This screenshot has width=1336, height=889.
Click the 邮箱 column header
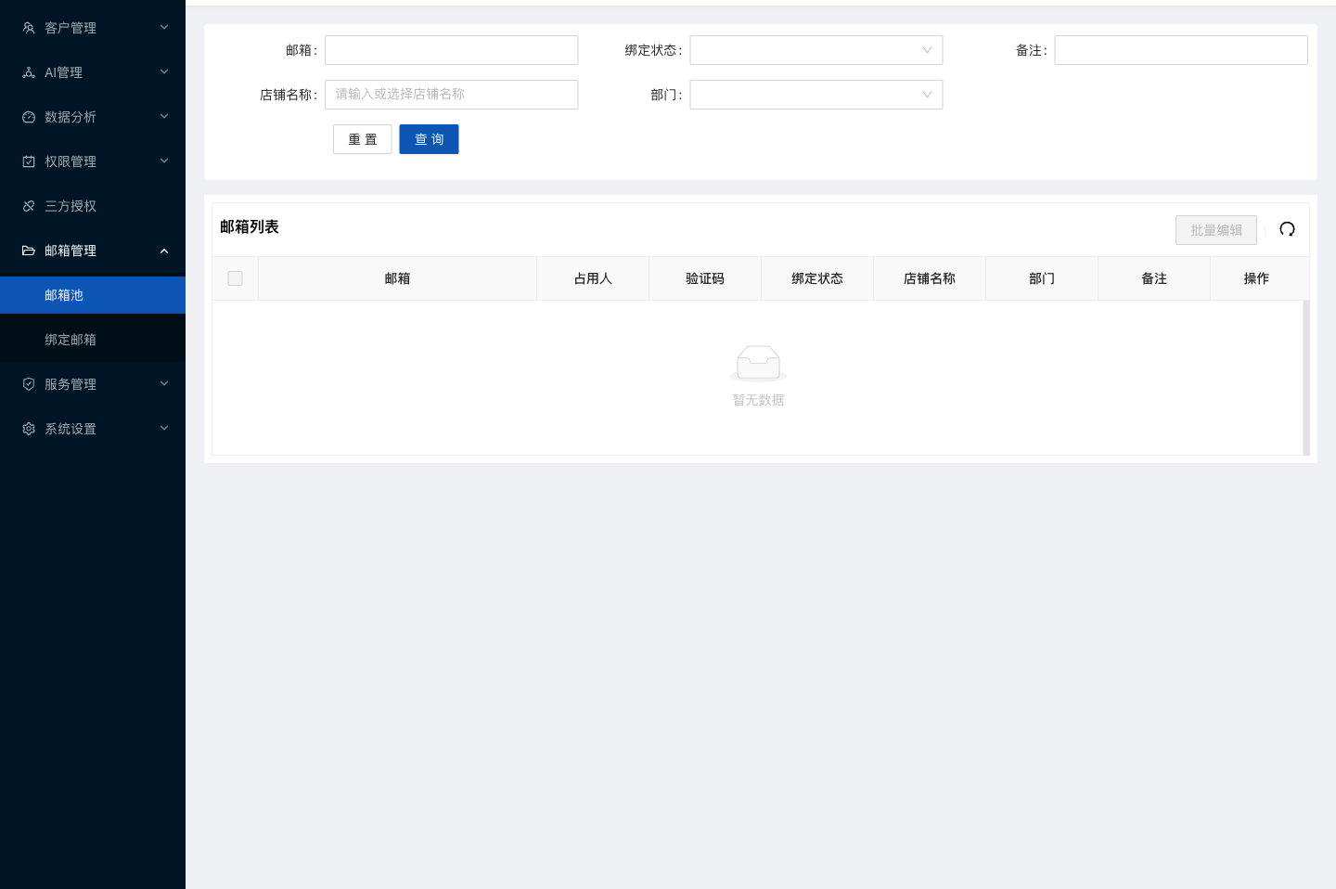pos(398,278)
